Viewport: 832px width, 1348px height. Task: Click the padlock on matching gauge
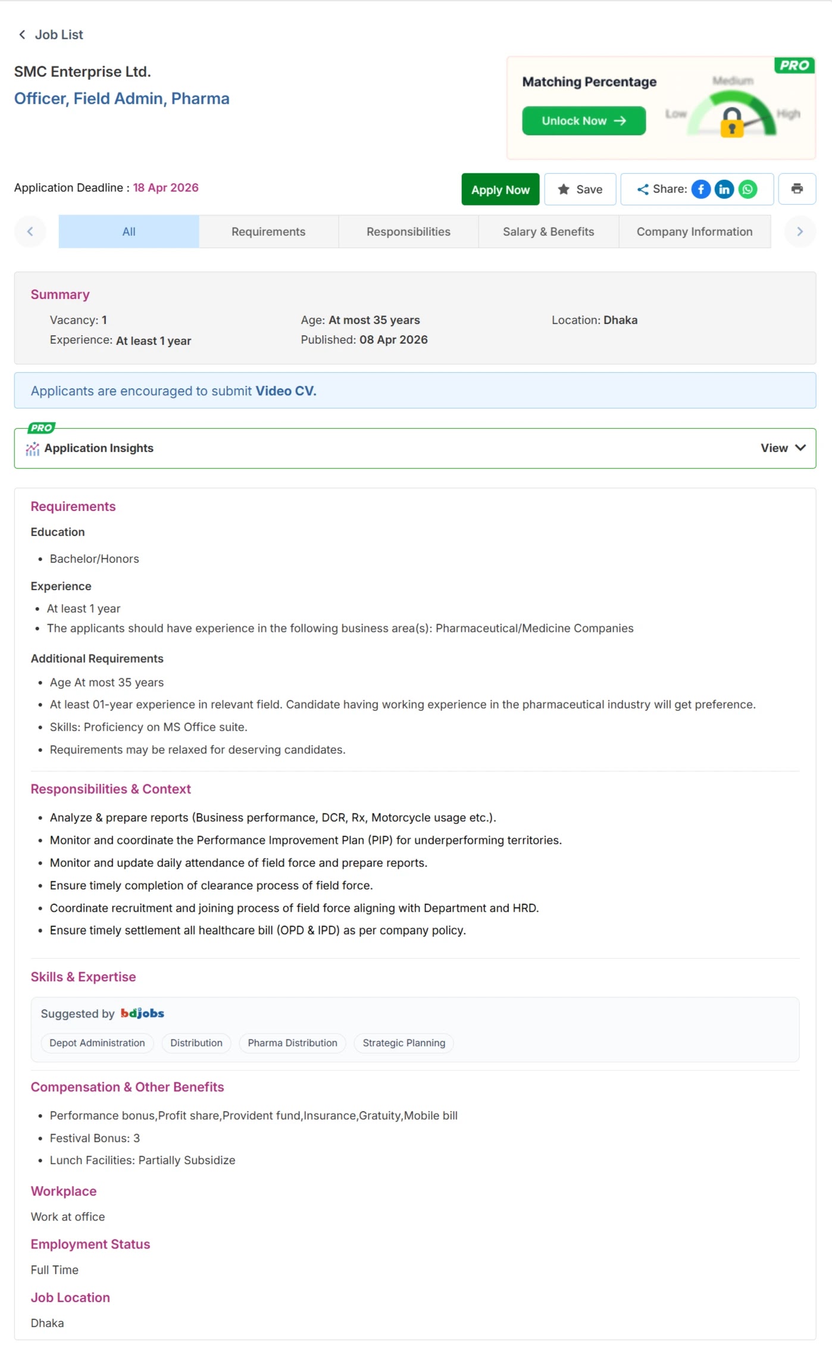(x=732, y=122)
